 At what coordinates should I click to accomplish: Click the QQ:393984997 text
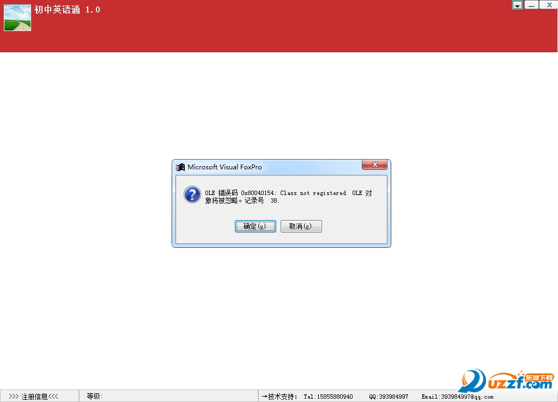[389, 397]
